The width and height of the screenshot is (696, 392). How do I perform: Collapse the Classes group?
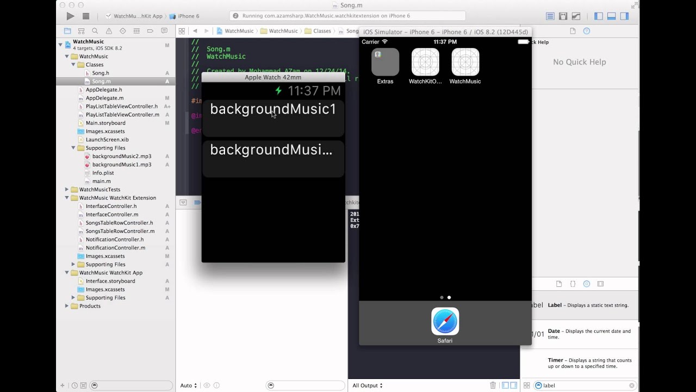tap(73, 65)
